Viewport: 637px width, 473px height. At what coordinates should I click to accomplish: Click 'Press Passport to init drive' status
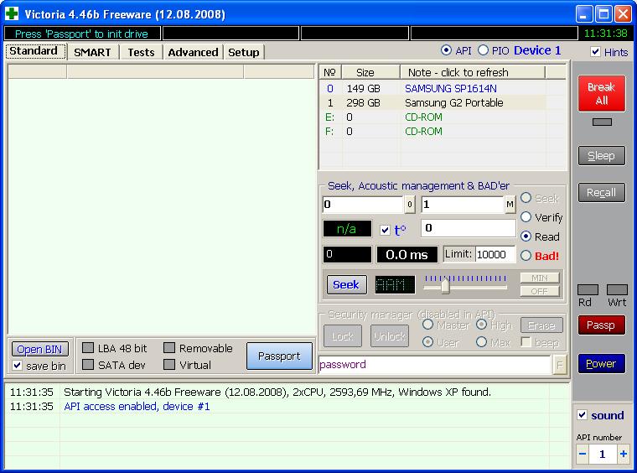click(81, 34)
